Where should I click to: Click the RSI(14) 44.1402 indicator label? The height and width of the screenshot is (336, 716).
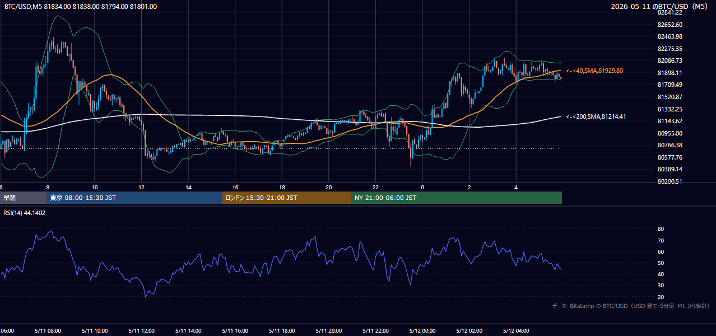(x=25, y=213)
